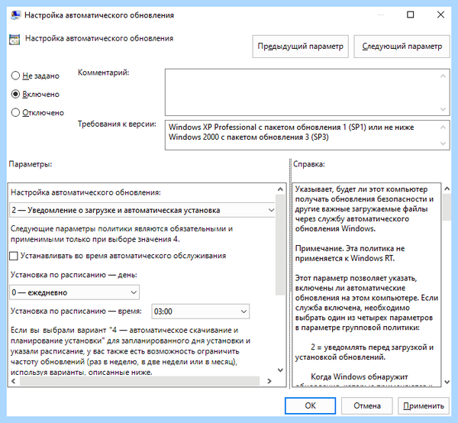This screenshot has width=458, height=423.
Task: Select the 'Включено' radio button
Action: pos(15,94)
